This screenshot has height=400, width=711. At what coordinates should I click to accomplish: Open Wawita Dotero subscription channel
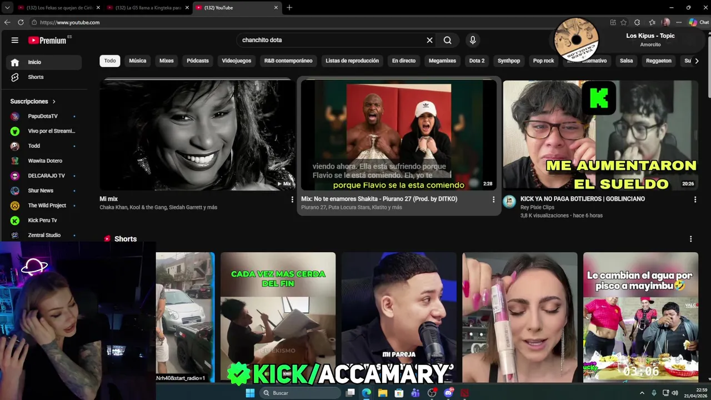[x=44, y=161]
